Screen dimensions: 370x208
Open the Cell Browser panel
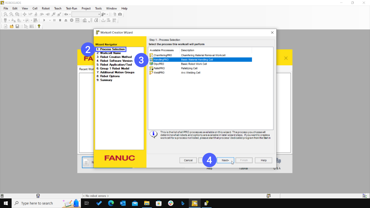[x=26, y=26]
